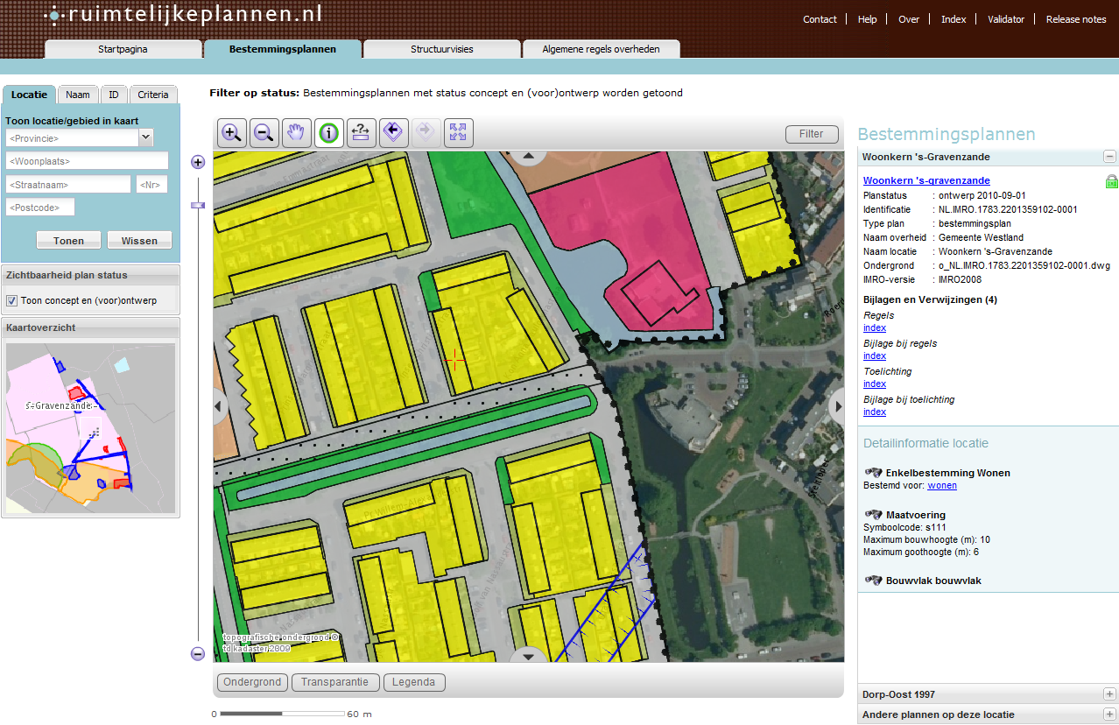Focus the Postcode input field
Viewport: 1119px width, 725px height.
(40, 207)
